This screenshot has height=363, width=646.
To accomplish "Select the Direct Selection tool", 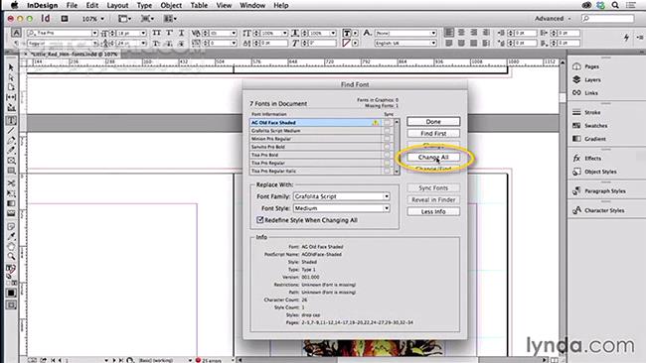I will coord(11,77).
